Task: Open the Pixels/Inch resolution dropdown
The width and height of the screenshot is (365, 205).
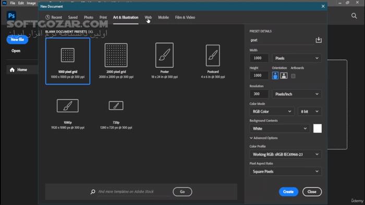Action: [297, 94]
